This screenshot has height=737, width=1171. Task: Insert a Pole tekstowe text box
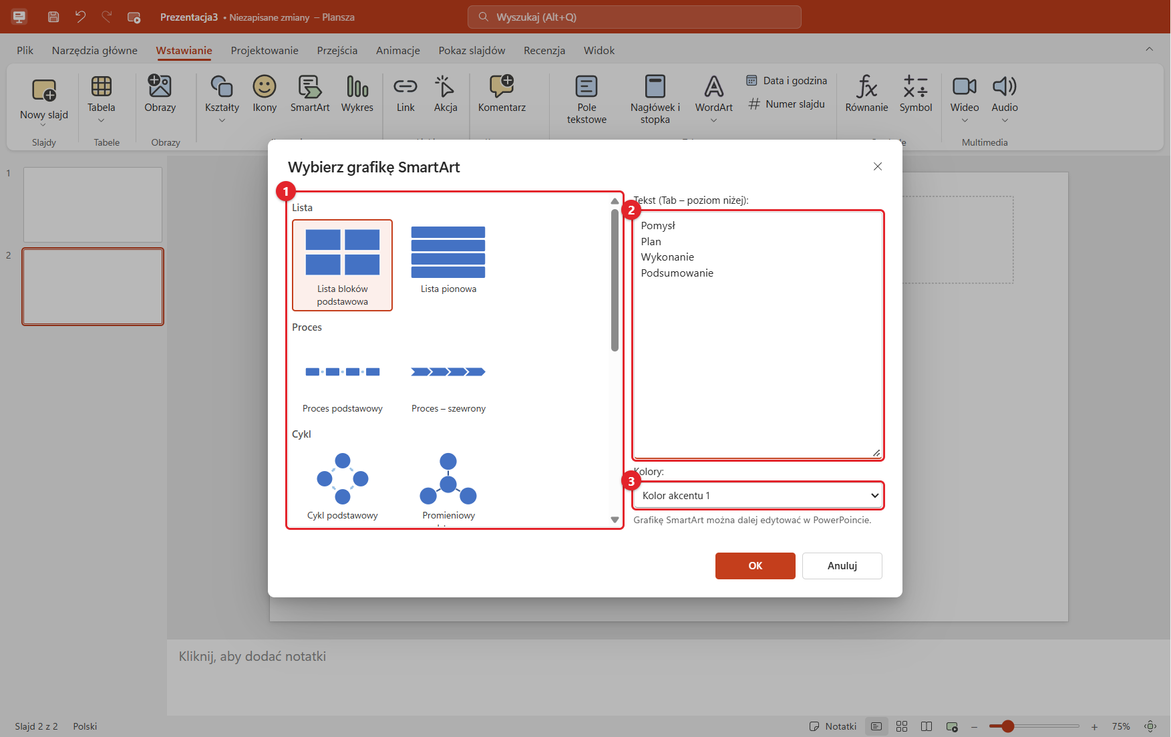587,100
